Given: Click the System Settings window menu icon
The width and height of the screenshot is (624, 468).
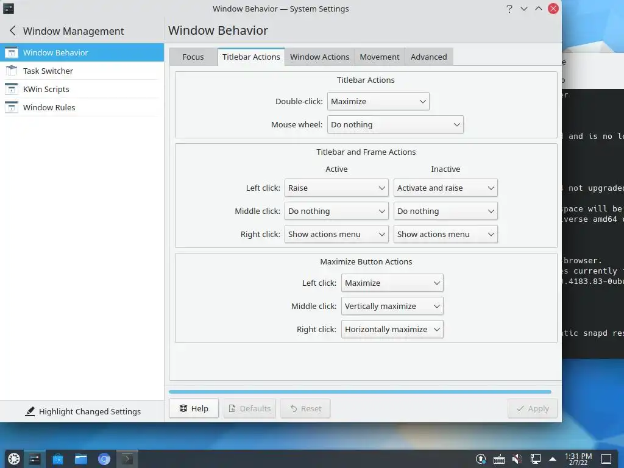Looking at the screenshot, I should pyautogui.click(x=9, y=9).
